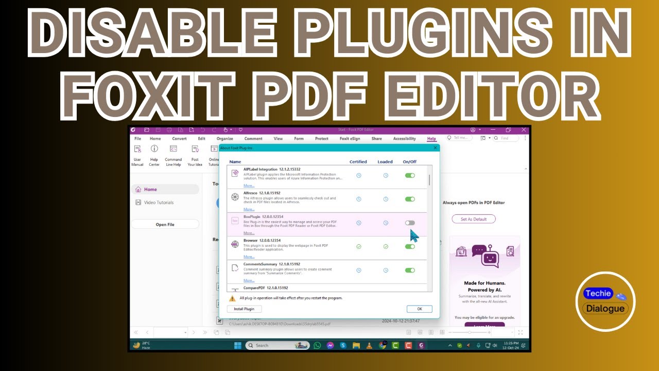Viewport: 659px width, 371px height.
Task: Open Google Chrome from the taskbar
Action: 383,345
